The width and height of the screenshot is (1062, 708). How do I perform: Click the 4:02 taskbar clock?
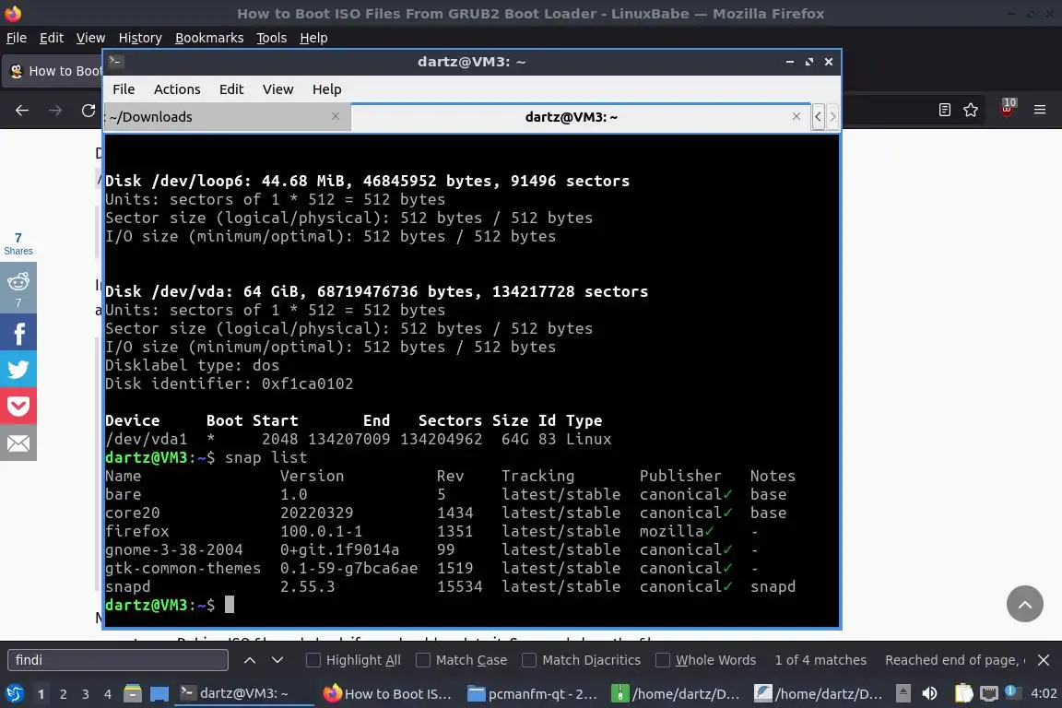coord(1043,694)
